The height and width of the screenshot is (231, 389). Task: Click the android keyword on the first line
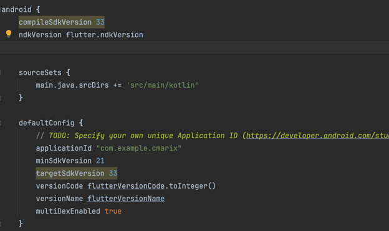click(17, 10)
